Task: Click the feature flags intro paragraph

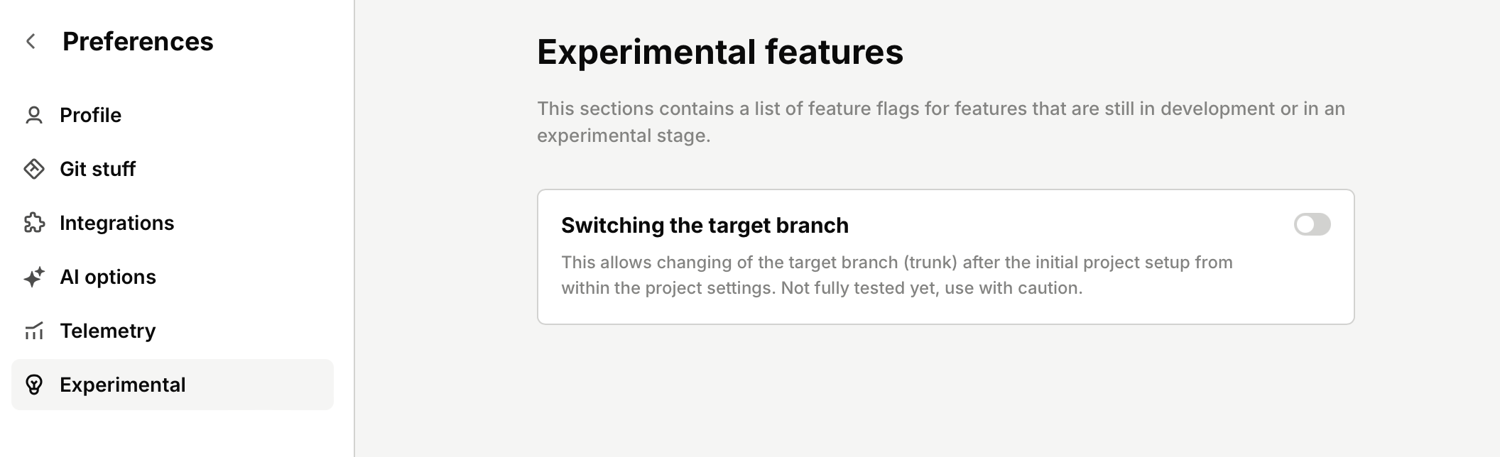Action: (x=941, y=122)
